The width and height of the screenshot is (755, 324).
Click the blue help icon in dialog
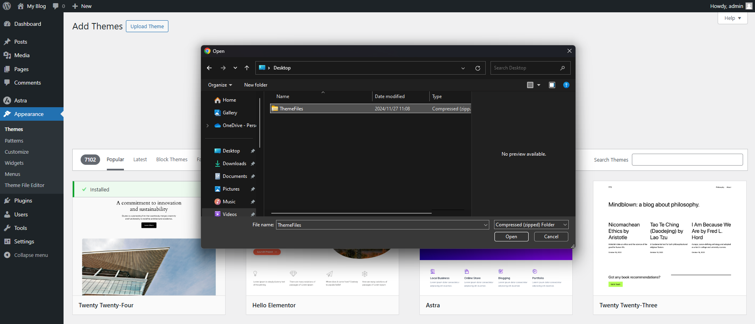pos(566,85)
